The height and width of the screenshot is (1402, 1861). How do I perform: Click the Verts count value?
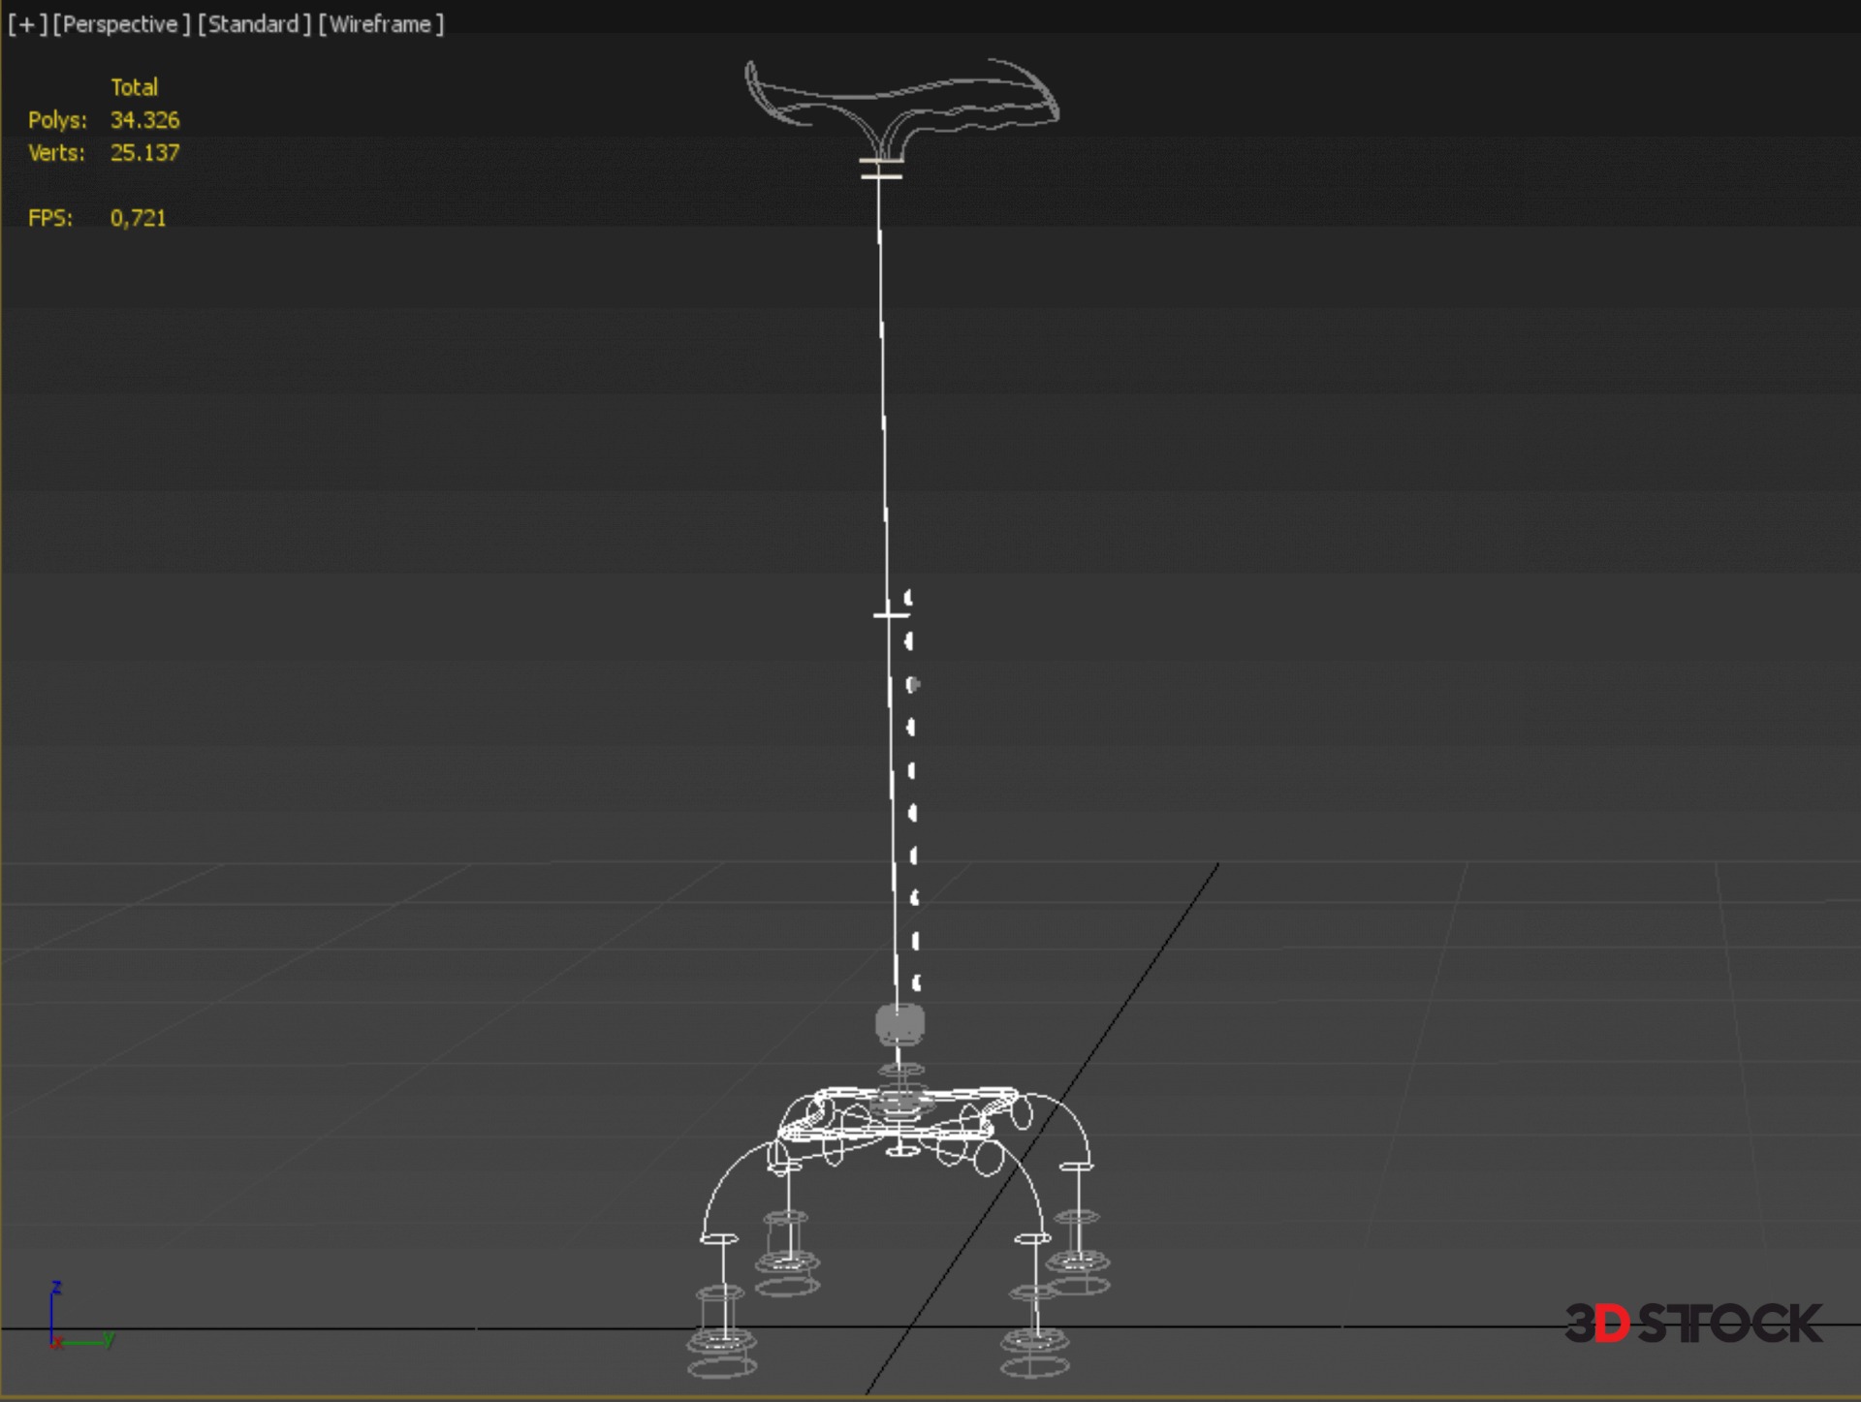[144, 153]
